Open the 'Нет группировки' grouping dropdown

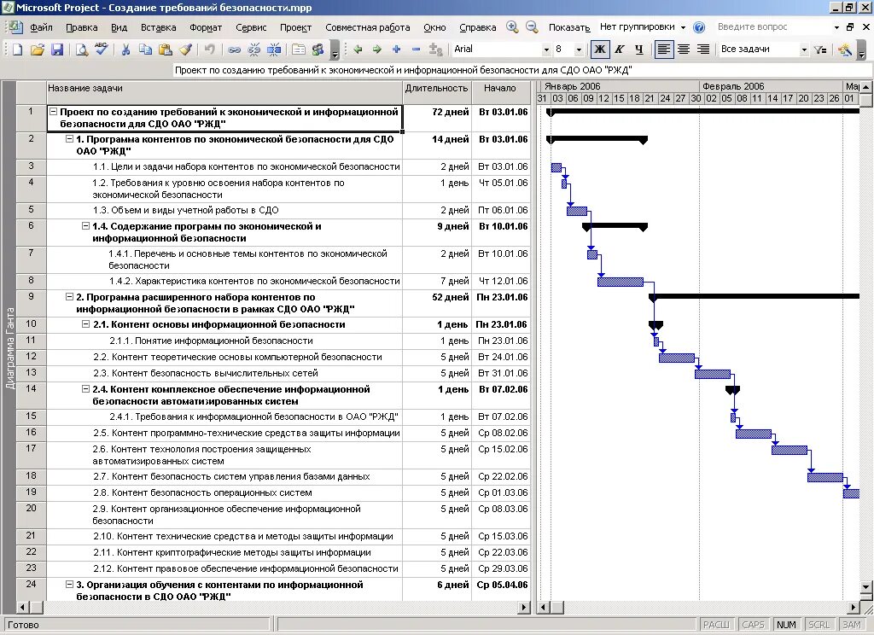tap(683, 27)
